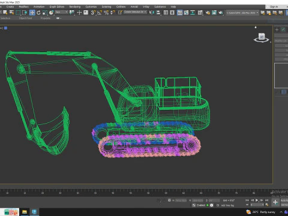The image size is (288, 216).
Task: Click the Render Production teapot icon
Action: [221, 13]
